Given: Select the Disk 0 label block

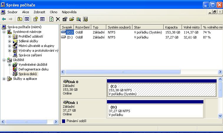Looking at the screenshot, I should (83, 88).
